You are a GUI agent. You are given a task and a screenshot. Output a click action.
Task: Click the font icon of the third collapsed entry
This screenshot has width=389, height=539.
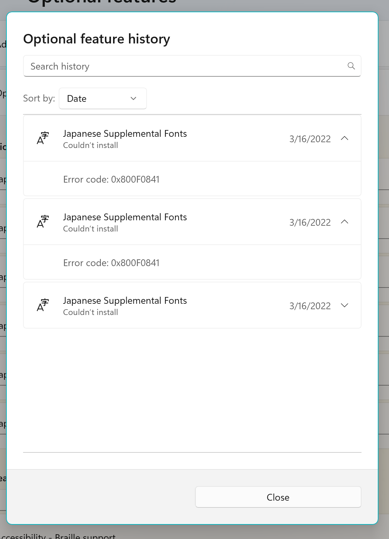click(43, 305)
